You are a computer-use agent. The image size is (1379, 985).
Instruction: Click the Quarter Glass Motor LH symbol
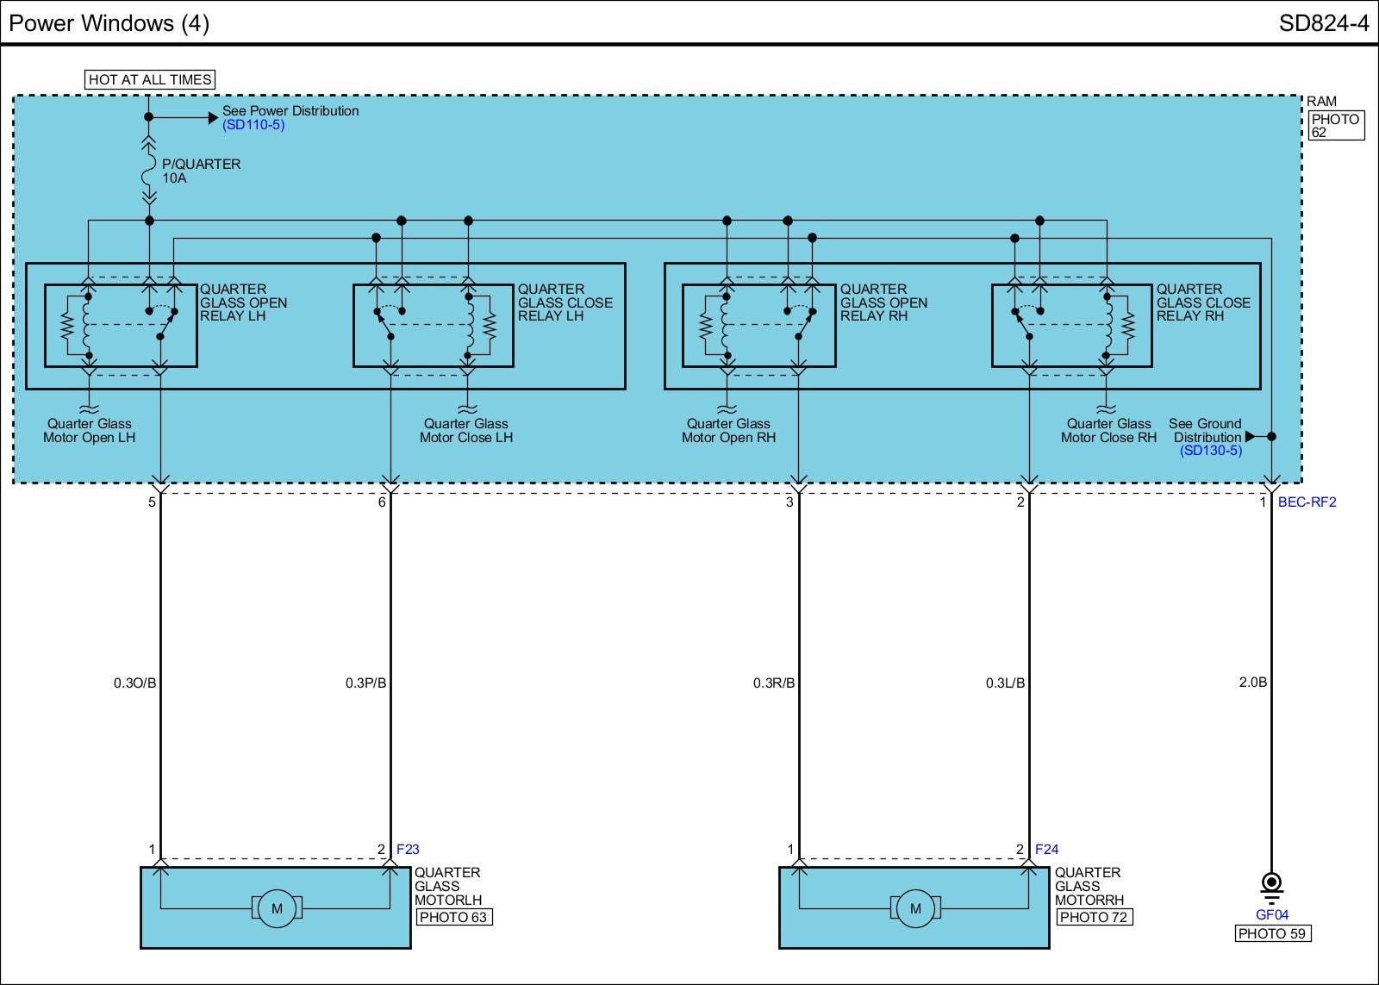click(277, 908)
